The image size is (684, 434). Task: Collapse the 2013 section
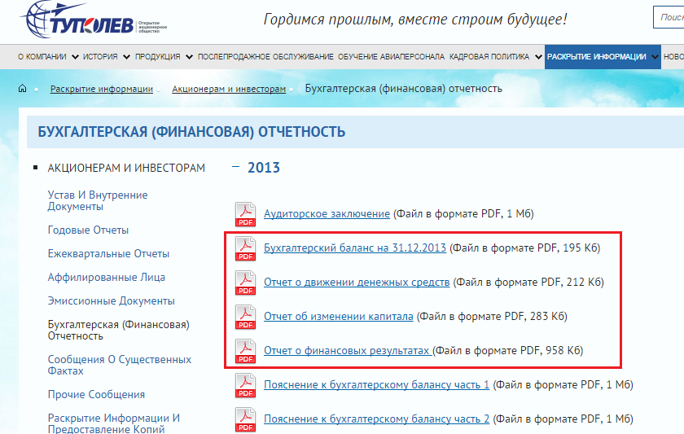coord(236,167)
